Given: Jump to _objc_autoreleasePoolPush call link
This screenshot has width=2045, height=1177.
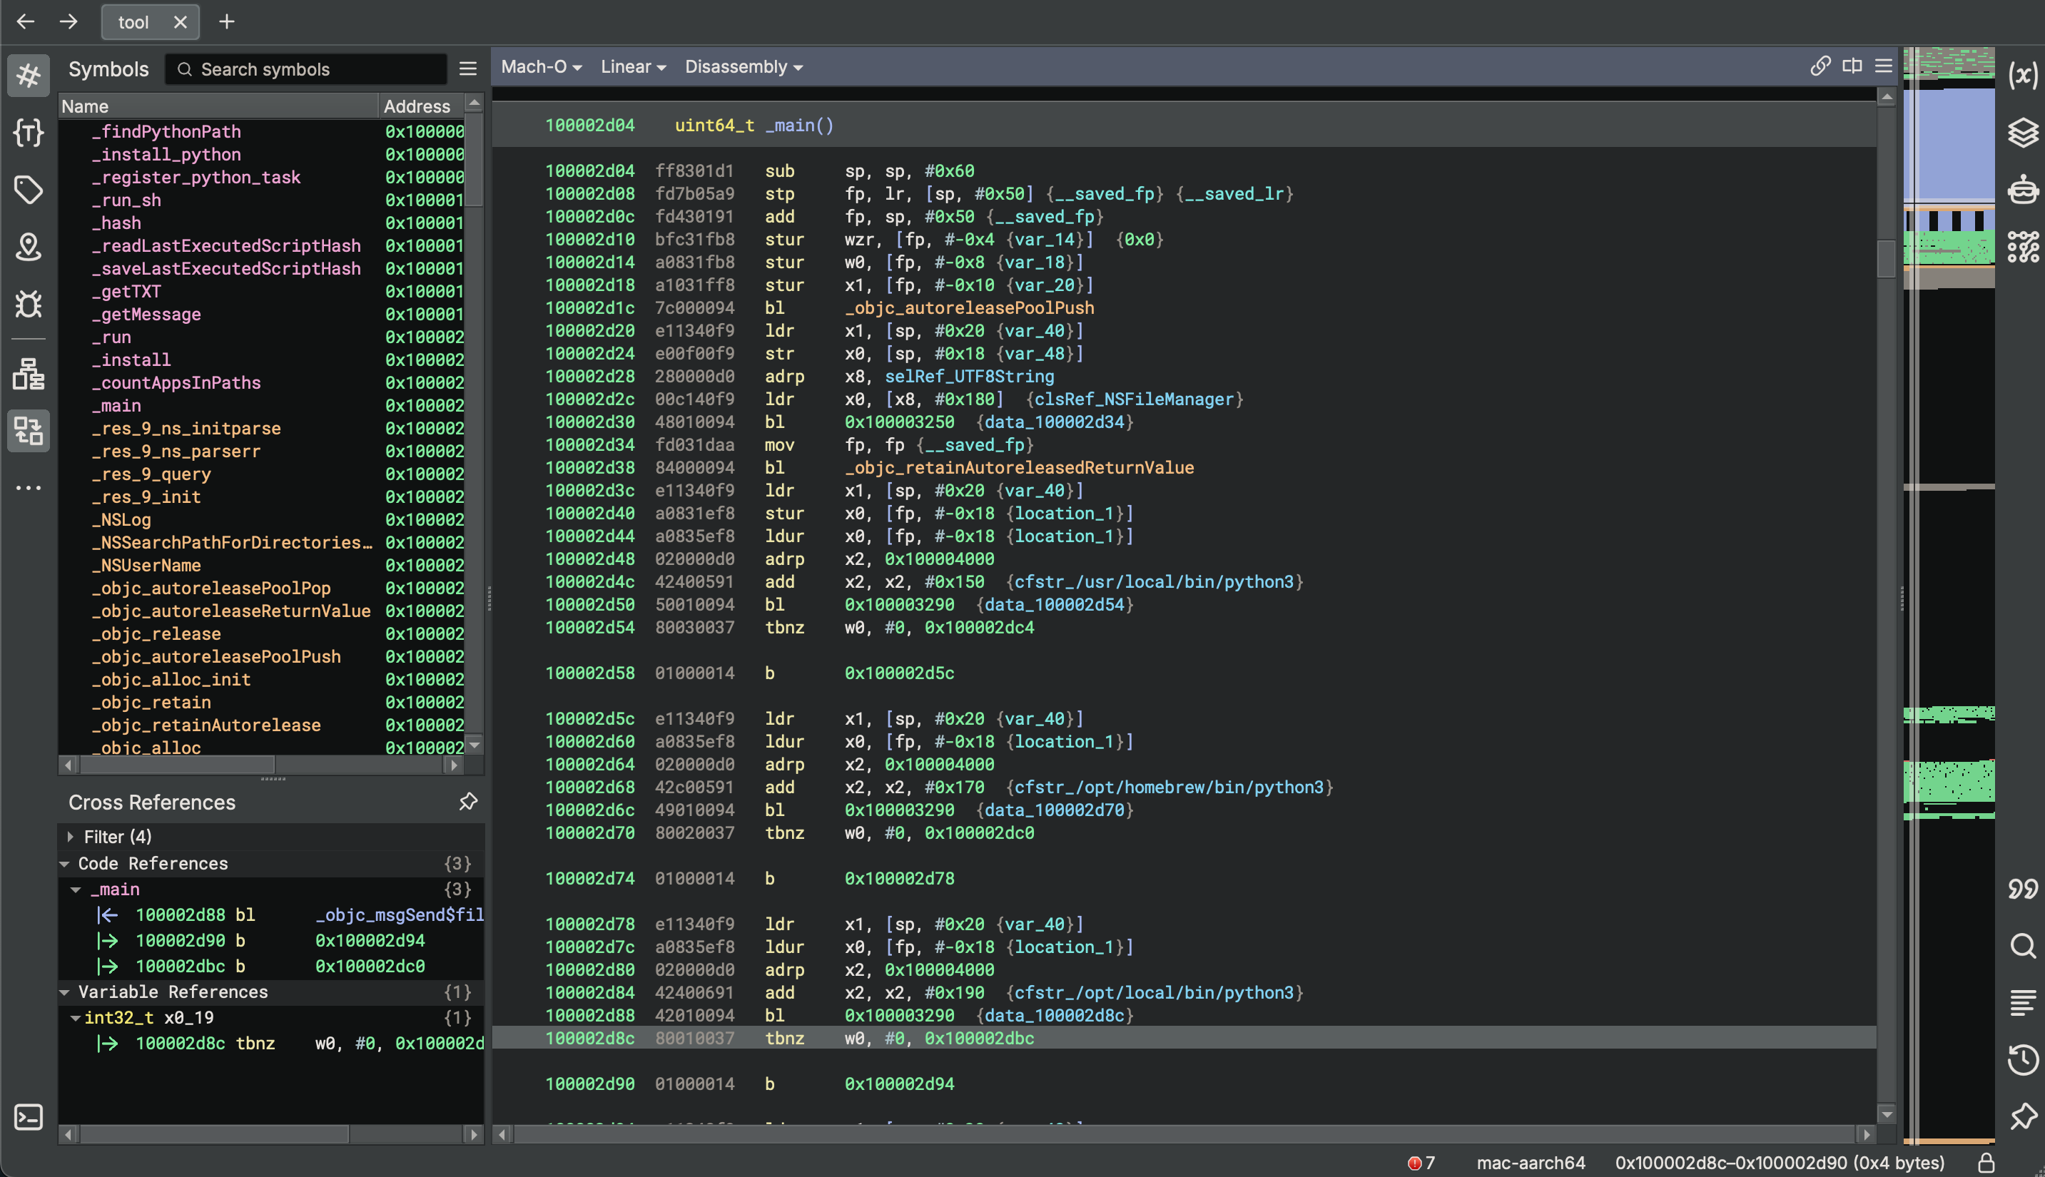Looking at the screenshot, I should coord(970,308).
